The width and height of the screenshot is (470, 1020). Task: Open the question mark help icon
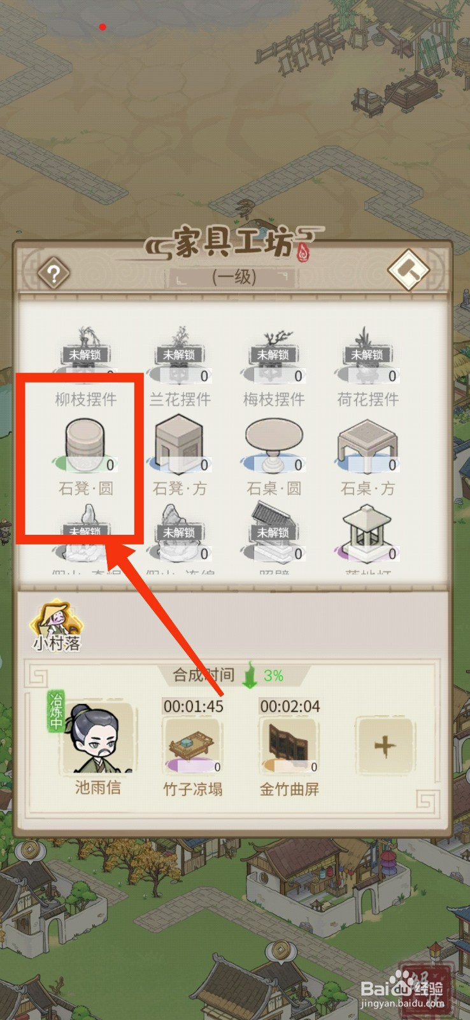coord(54,274)
